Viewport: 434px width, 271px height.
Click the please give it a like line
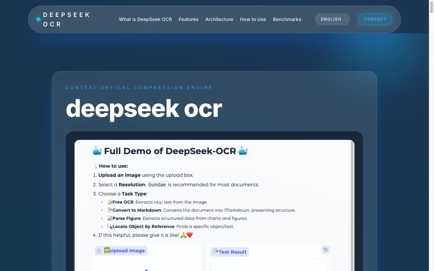[x=145, y=235]
